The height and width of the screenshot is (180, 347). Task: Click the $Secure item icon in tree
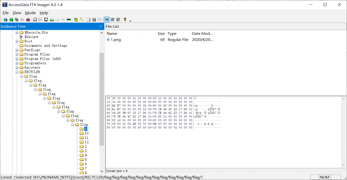[x=21, y=37]
